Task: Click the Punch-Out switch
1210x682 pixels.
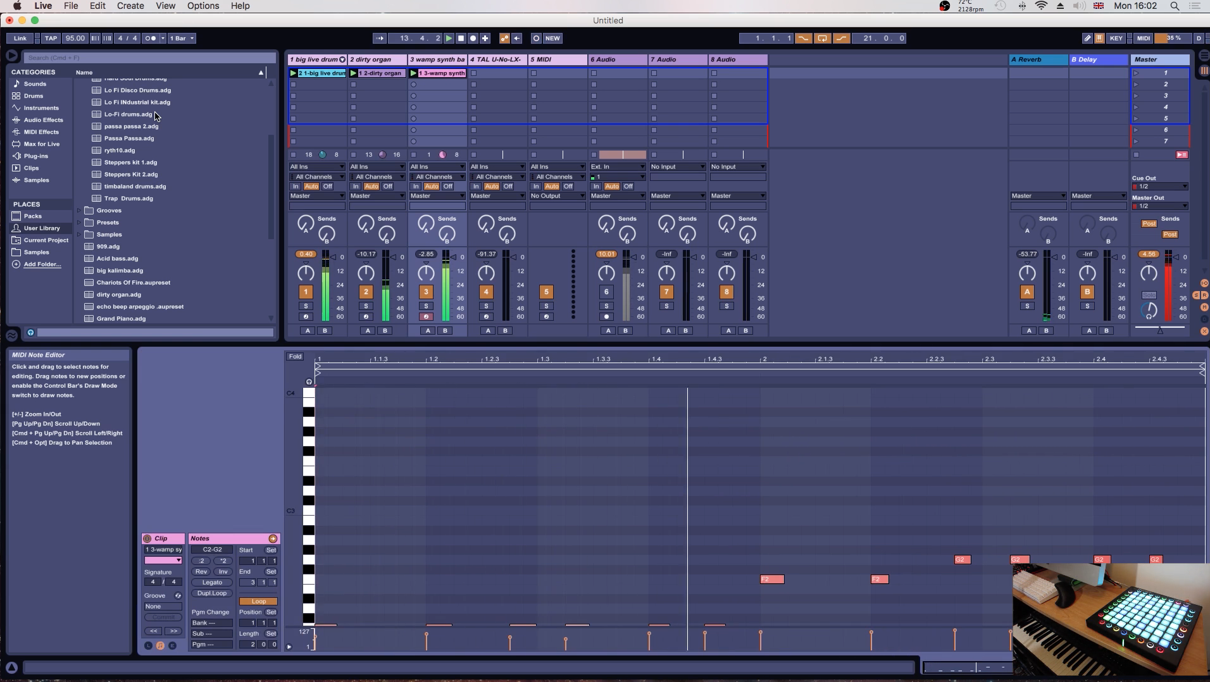Action: pyautogui.click(x=841, y=38)
